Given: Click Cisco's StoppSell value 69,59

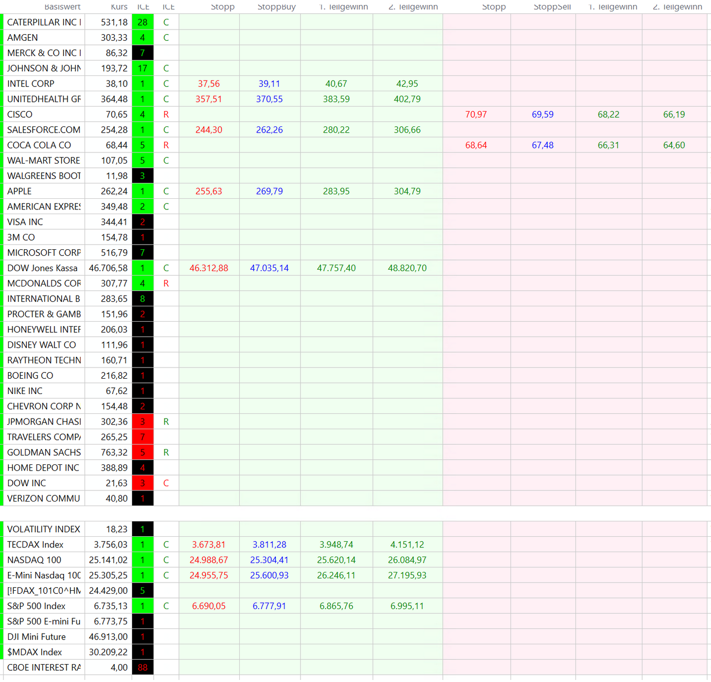Looking at the screenshot, I should 542,115.
